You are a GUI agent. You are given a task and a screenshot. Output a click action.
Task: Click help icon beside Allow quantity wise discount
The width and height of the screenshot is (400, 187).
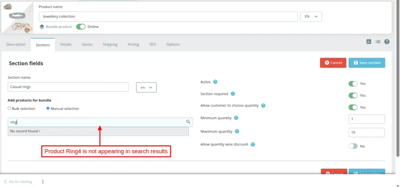(x=253, y=144)
